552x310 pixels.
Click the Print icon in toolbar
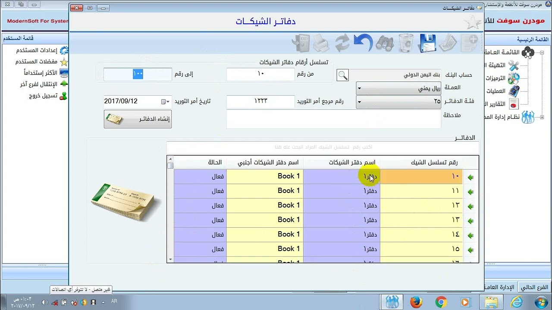321,43
